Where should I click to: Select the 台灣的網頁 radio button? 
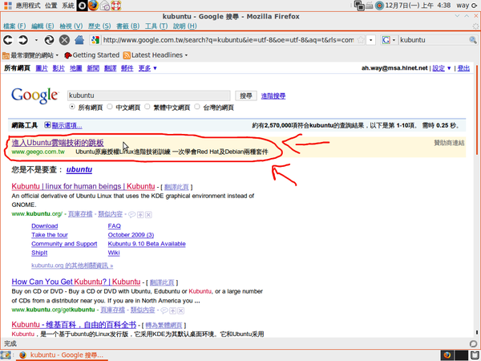point(197,107)
